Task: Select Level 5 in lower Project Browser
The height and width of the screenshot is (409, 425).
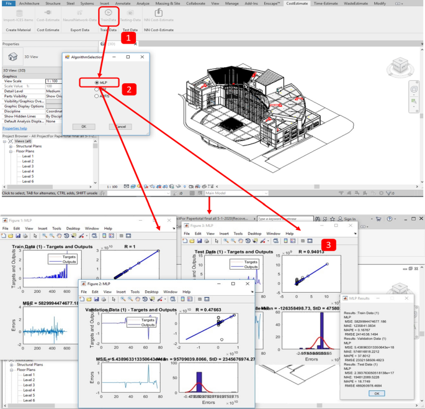Action: (29, 395)
